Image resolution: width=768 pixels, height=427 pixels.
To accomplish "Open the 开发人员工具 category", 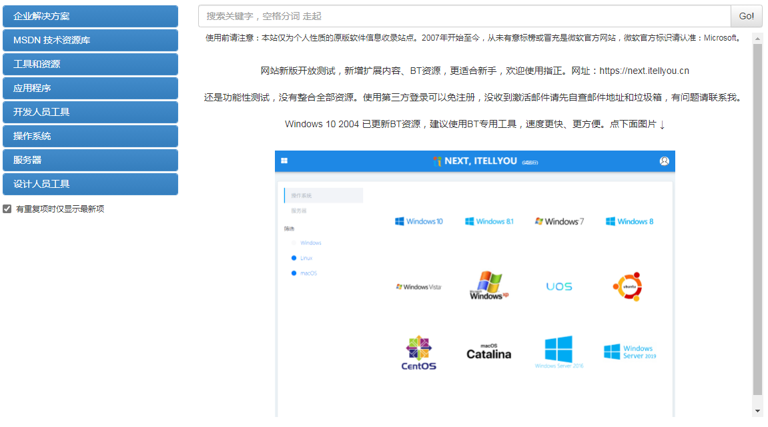I will 90,112.
